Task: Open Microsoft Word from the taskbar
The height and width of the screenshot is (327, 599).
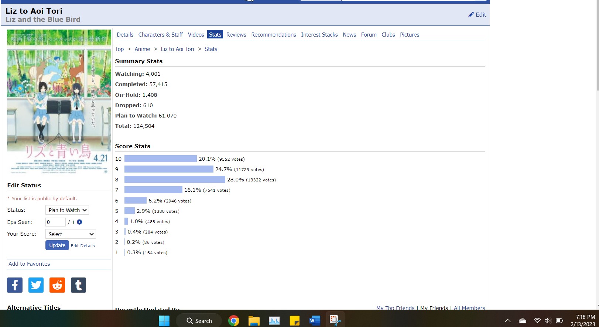Action: point(315,320)
